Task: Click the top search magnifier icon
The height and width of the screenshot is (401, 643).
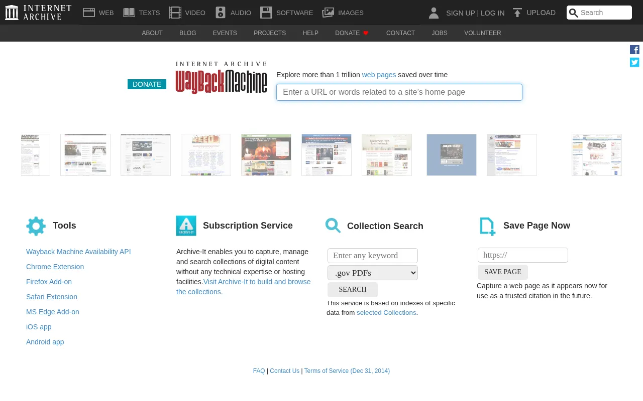Action: (x=573, y=13)
